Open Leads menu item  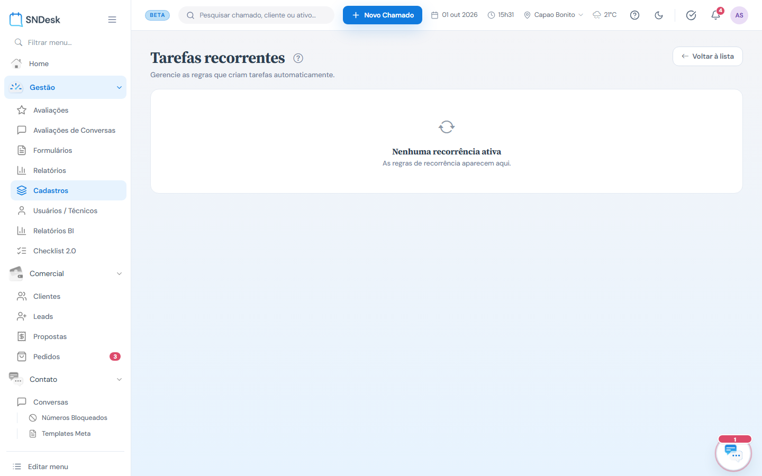click(x=69, y=316)
